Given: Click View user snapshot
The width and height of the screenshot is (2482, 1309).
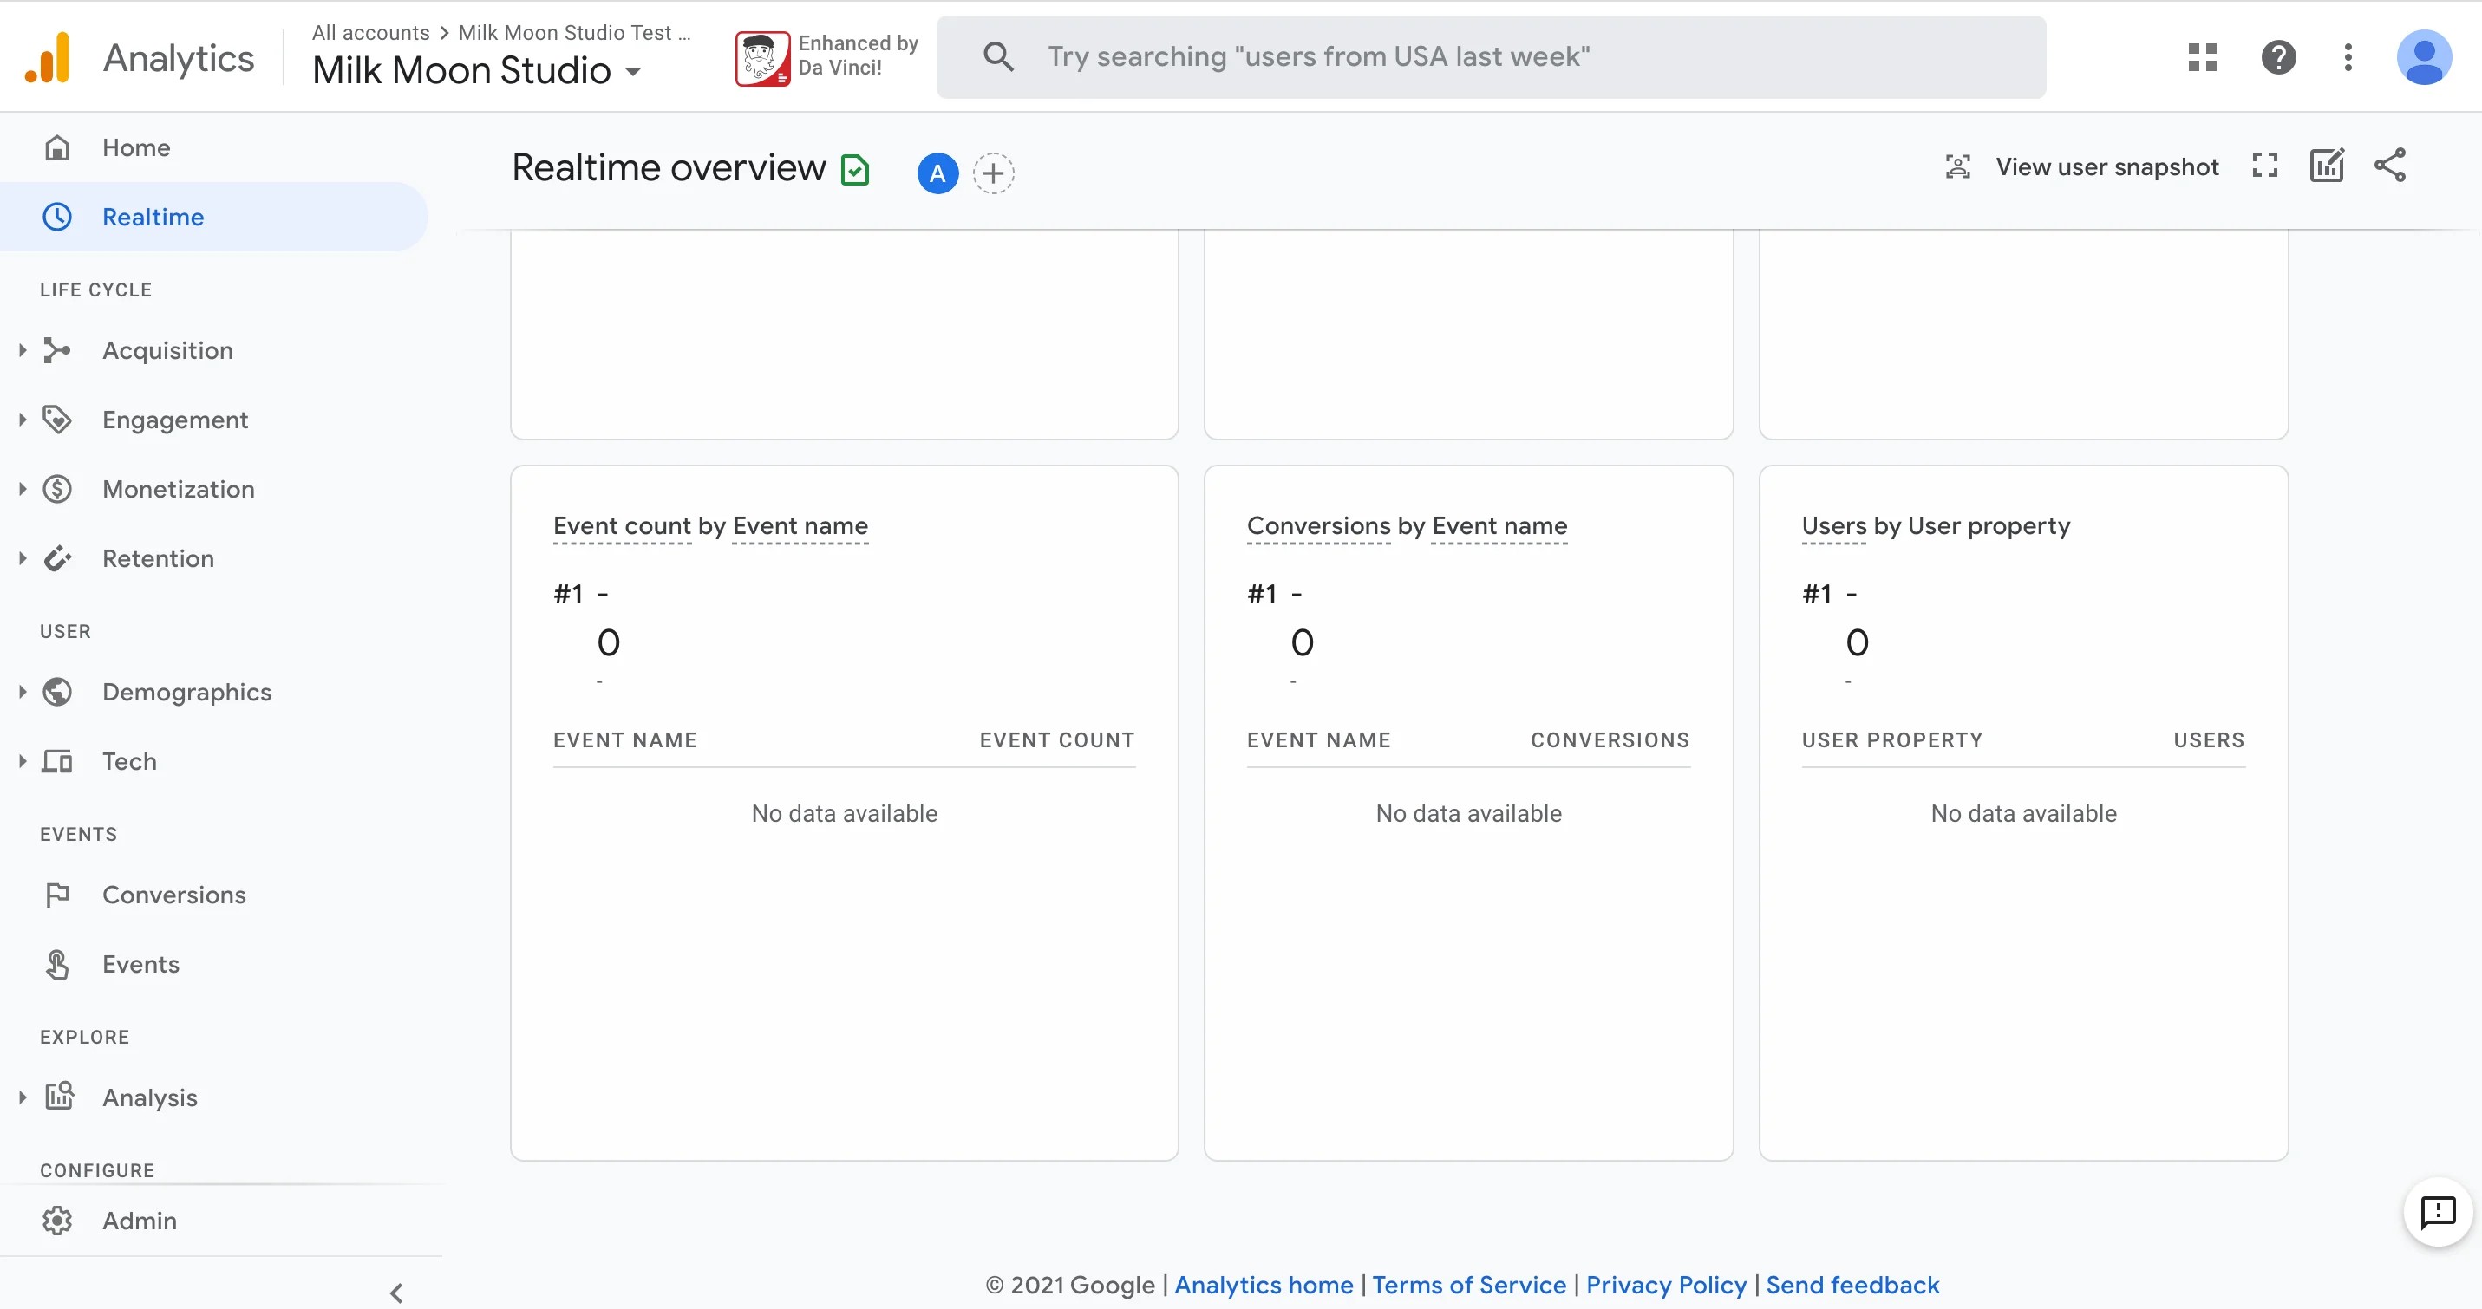Looking at the screenshot, I should click(x=2108, y=165).
